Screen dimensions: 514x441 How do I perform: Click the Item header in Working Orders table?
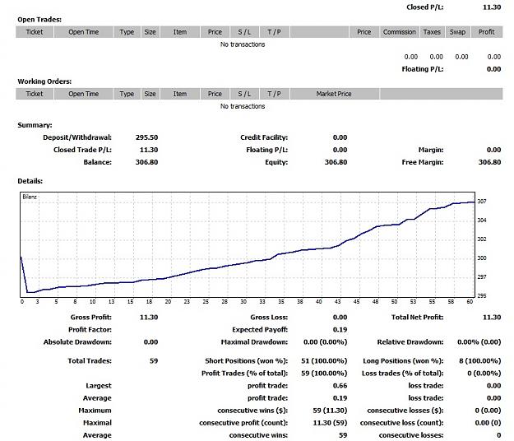coord(180,94)
